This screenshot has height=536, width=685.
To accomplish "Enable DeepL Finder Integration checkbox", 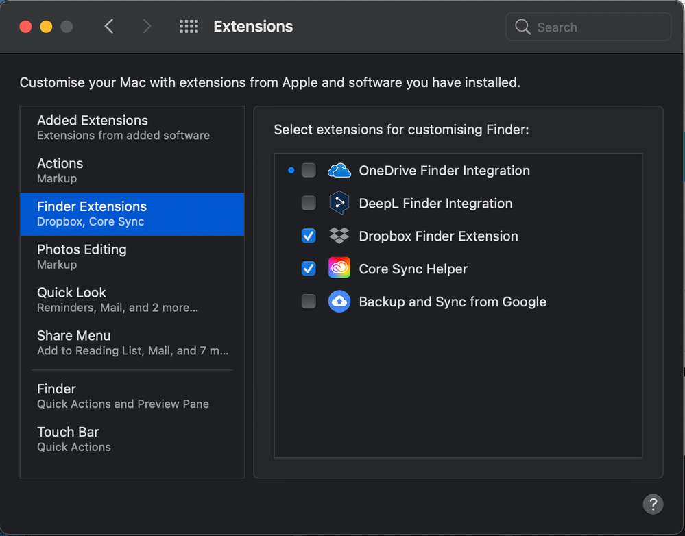I will click(x=309, y=203).
